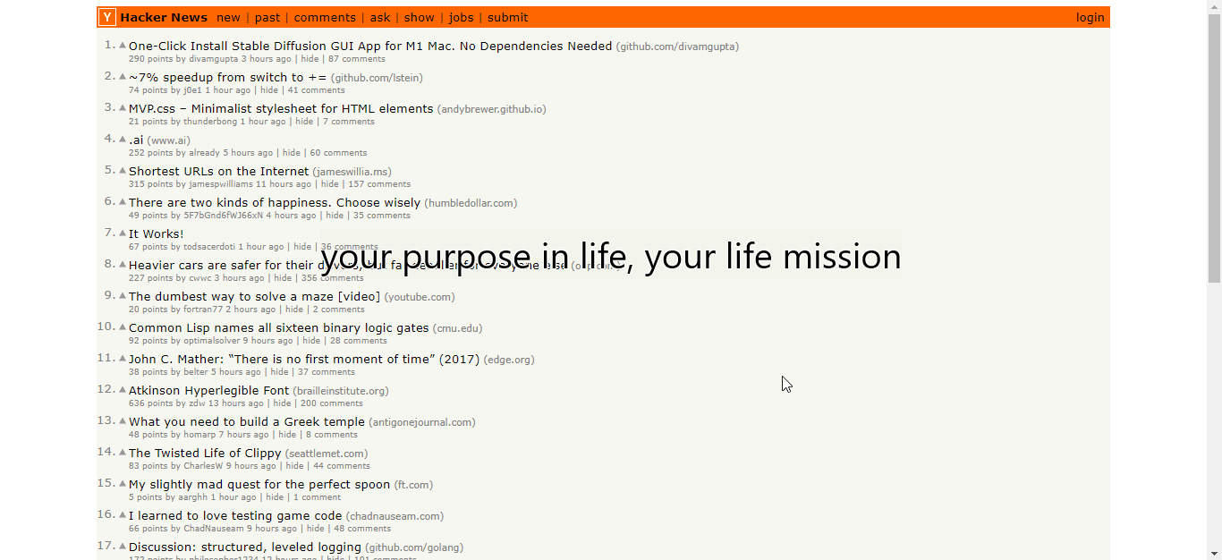Screen dimensions: 1222x560
Task: Click the github.com/lstein domain link
Action: pyautogui.click(x=377, y=78)
